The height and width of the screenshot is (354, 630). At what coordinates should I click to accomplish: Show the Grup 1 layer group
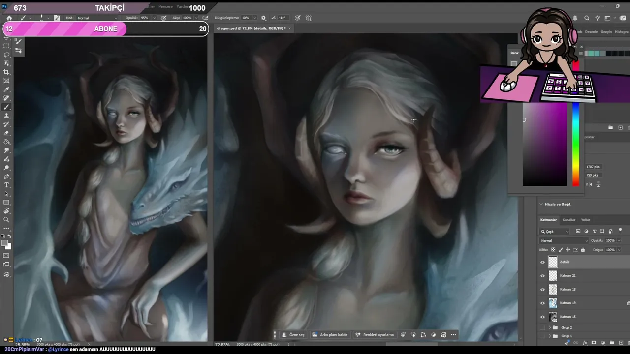tap(543, 336)
